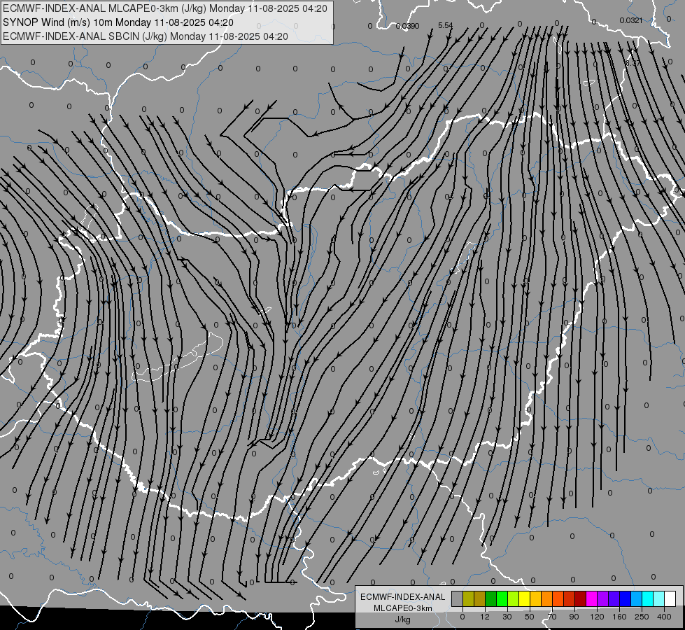Click the 0.0321 value at top right
The image size is (685, 630).
(631, 20)
